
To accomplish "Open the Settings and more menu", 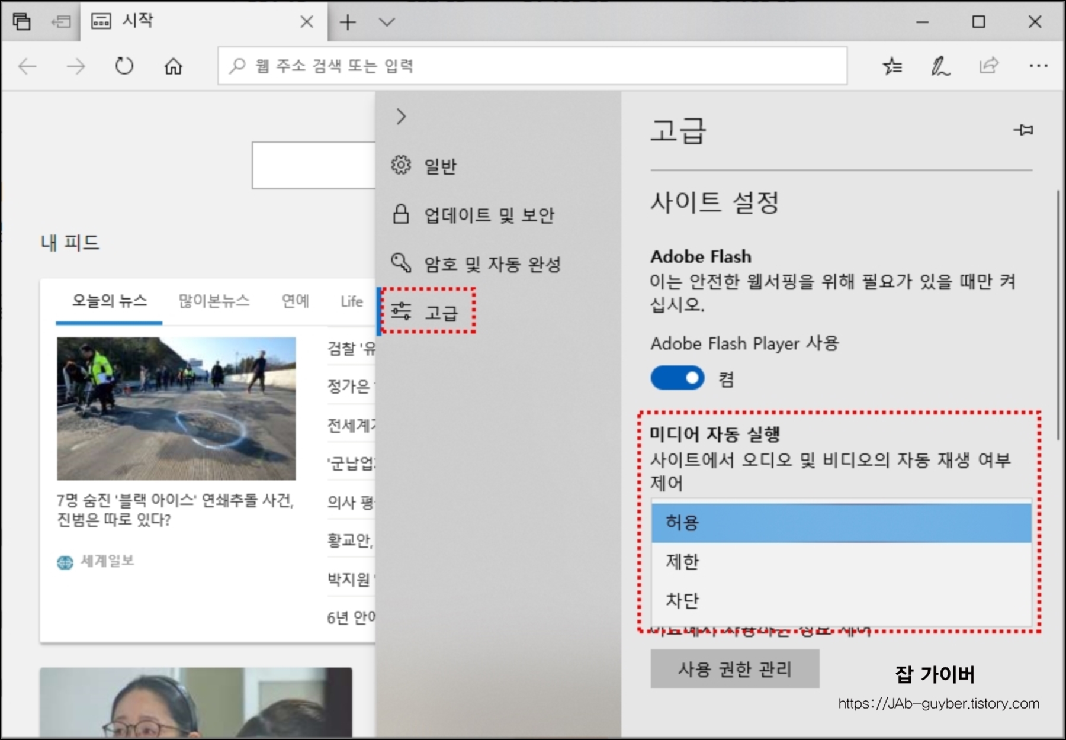I will pyautogui.click(x=1038, y=66).
